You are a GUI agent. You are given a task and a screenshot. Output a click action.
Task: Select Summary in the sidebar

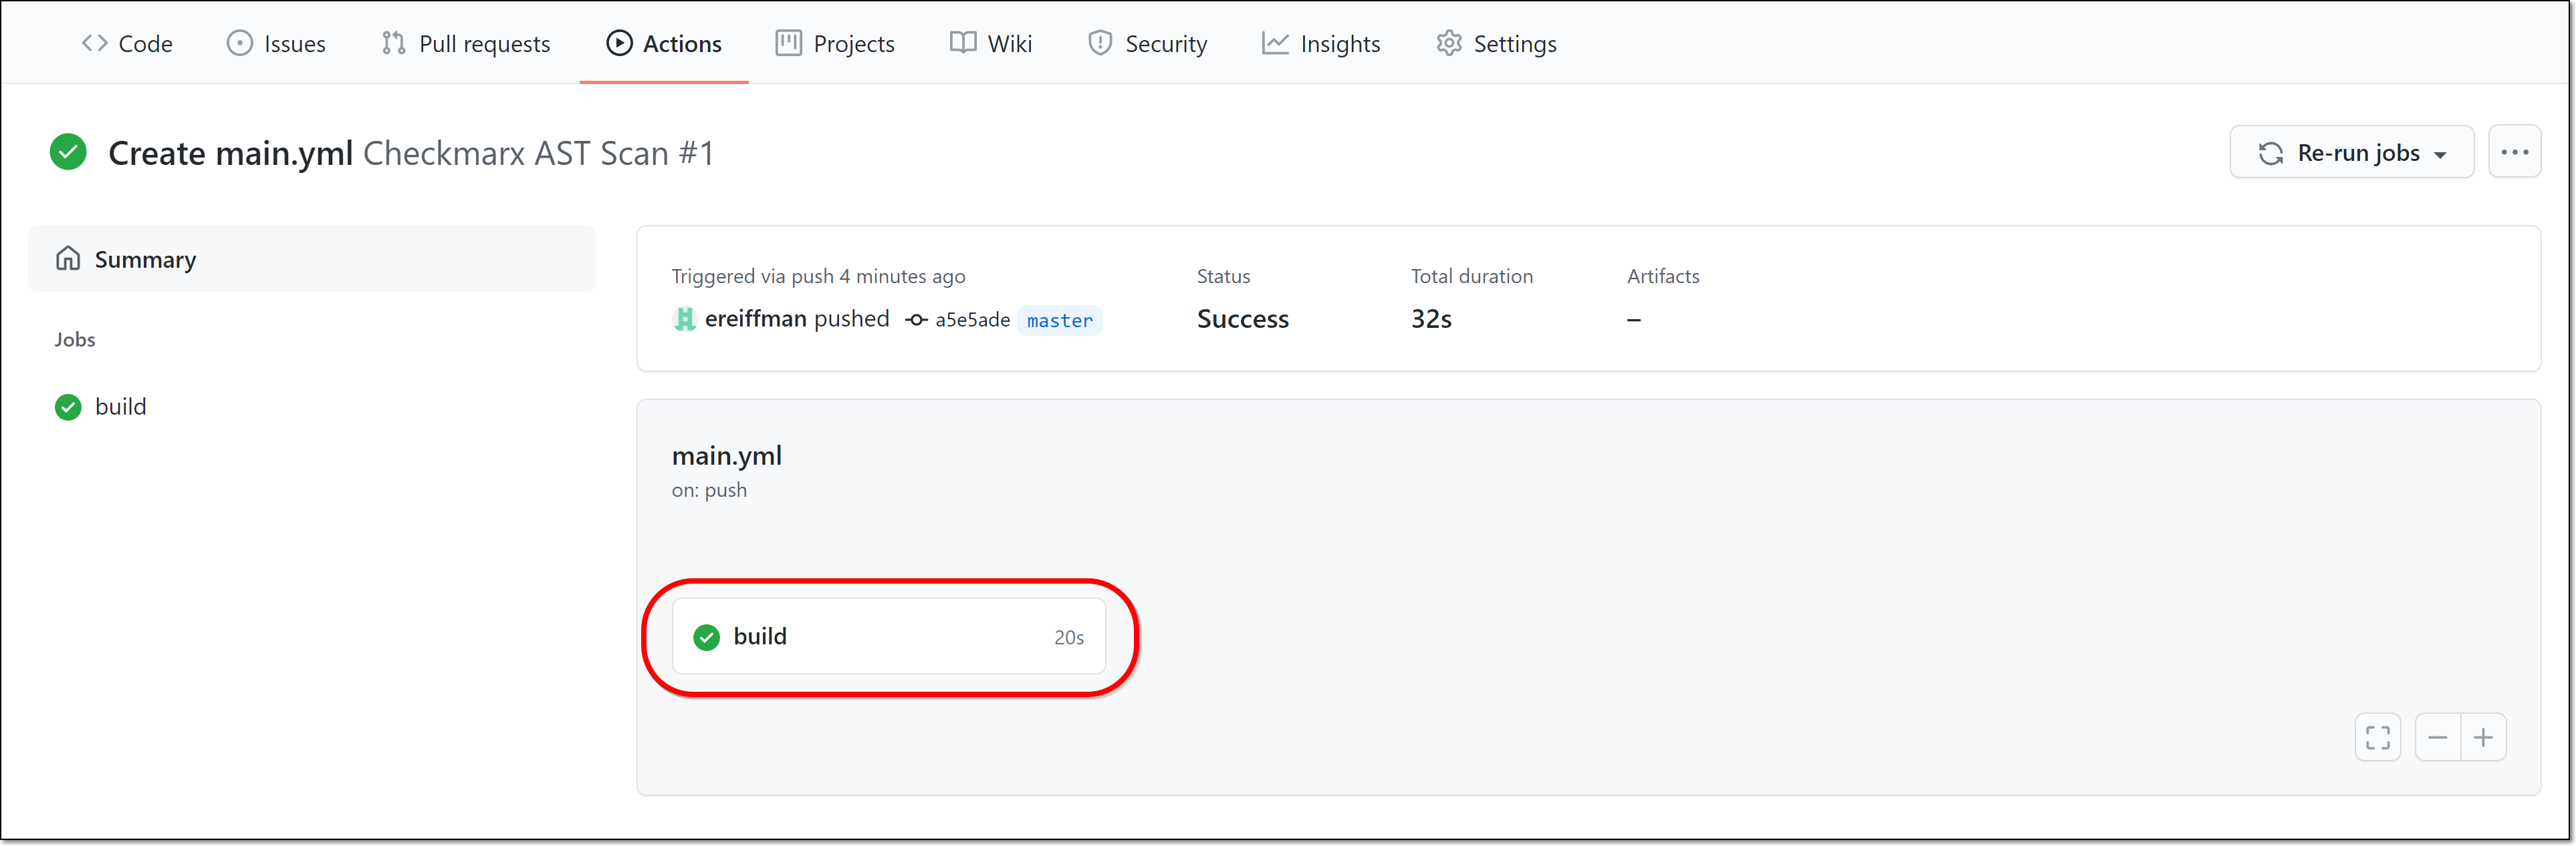point(312,258)
